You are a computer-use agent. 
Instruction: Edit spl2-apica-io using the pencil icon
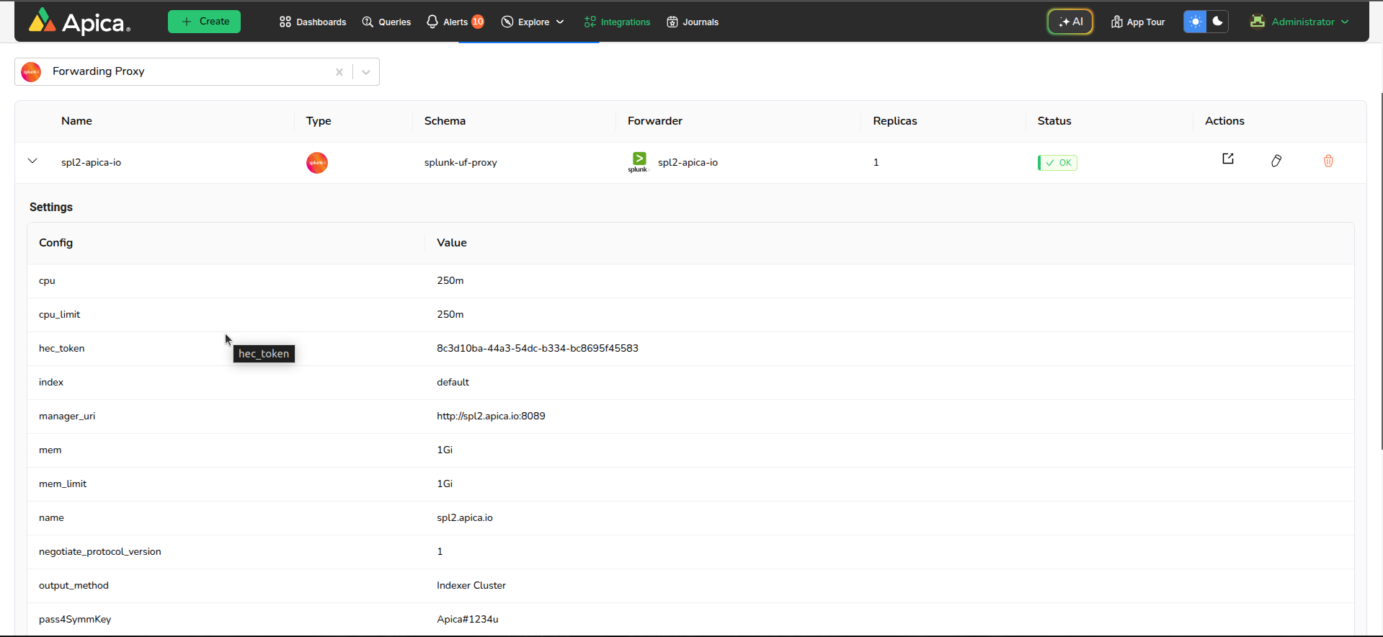point(1276,161)
